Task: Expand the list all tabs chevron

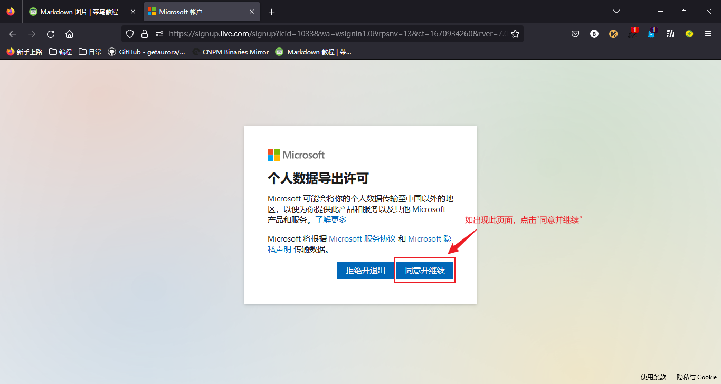Action: pyautogui.click(x=616, y=12)
